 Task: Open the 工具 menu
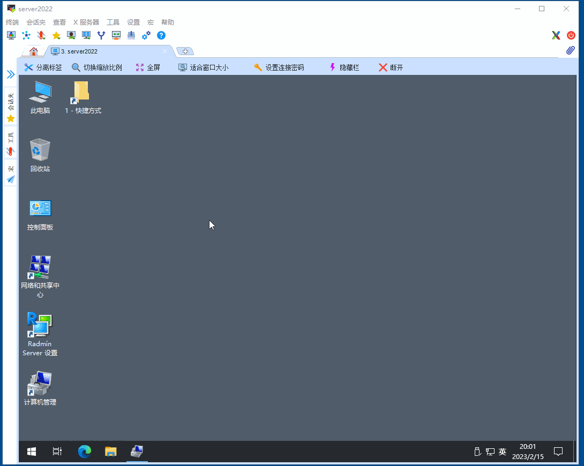click(113, 22)
